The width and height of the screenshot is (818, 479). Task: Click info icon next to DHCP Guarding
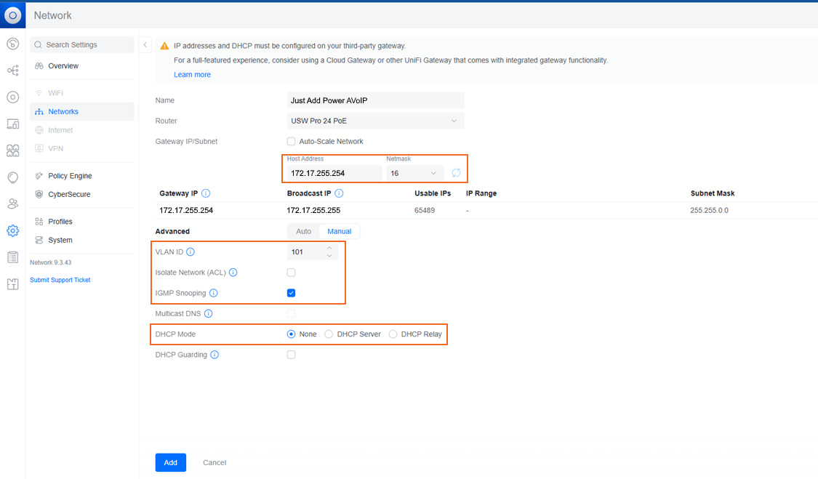[x=214, y=355]
